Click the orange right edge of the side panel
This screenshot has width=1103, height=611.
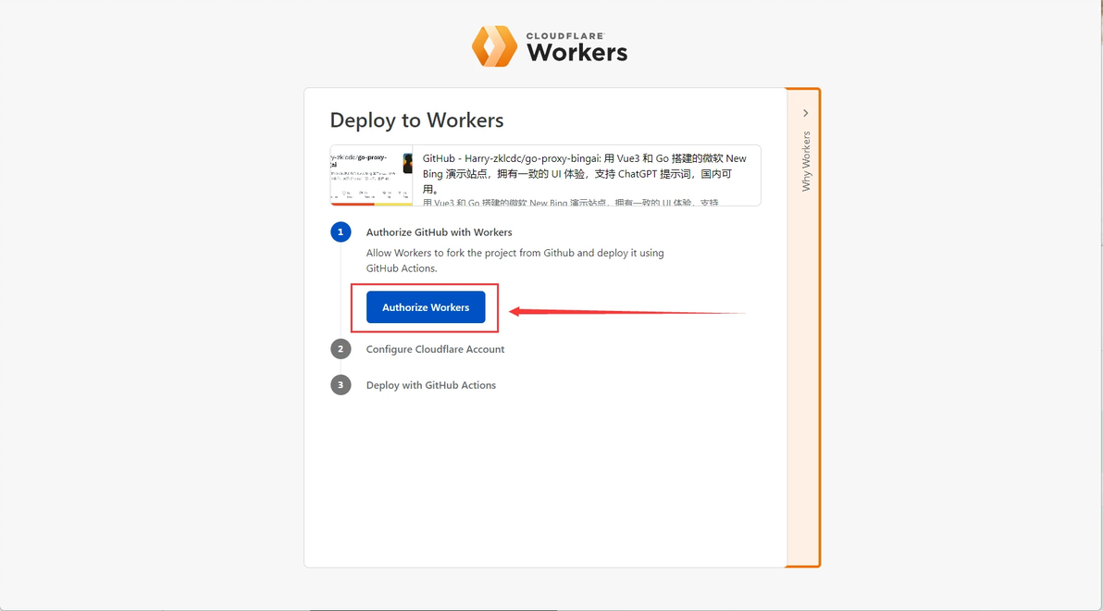pos(819,328)
